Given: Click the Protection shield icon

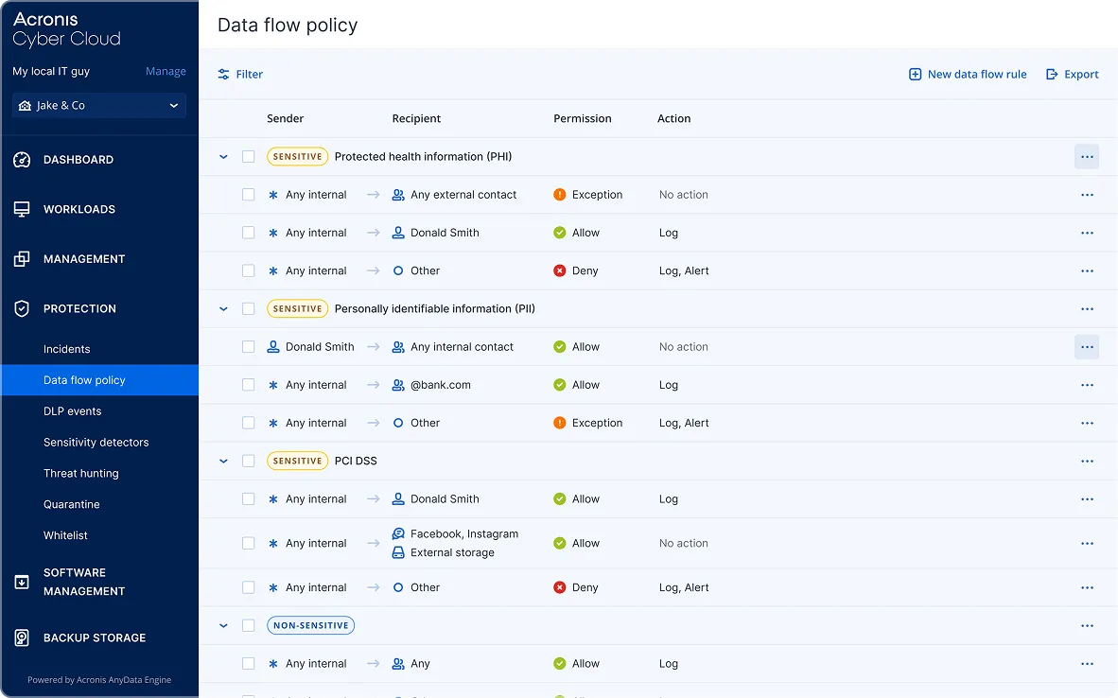Looking at the screenshot, I should pos(22,308).
